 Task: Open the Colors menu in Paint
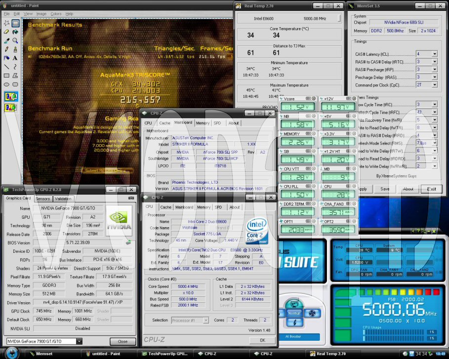(x=56, y=14)
